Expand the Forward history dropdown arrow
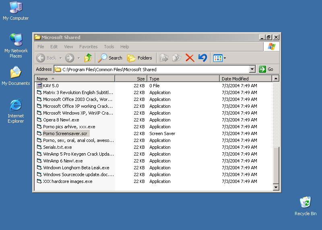Screen dimensions: 322x230 (x=78, y=58)
